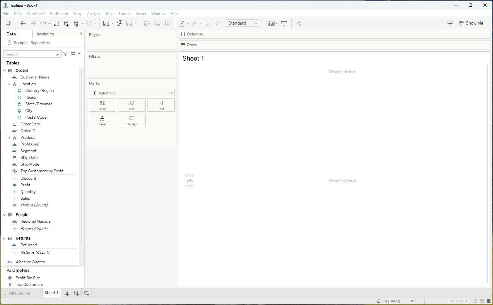Image resolution: width=493 pixels, height=305 pixels.
Task: Switch to the Analytics tab
Action: [45, 34]
